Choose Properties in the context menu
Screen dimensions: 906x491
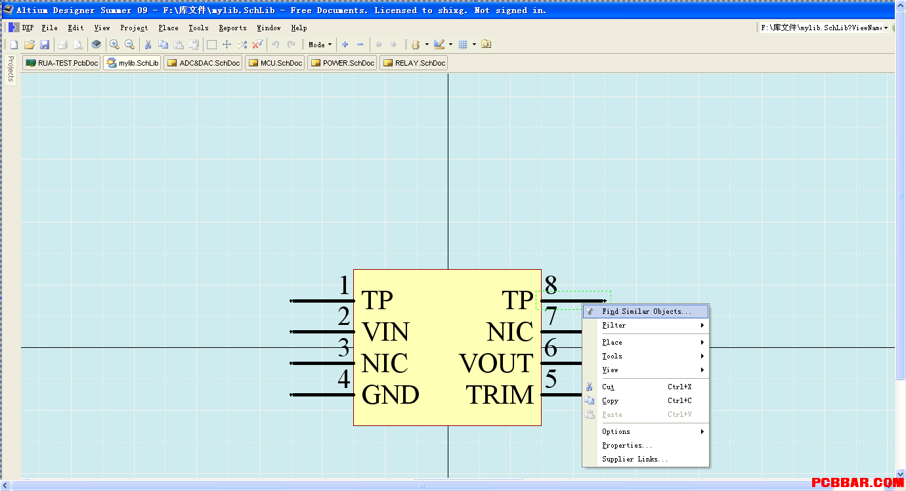click(646, 446)
